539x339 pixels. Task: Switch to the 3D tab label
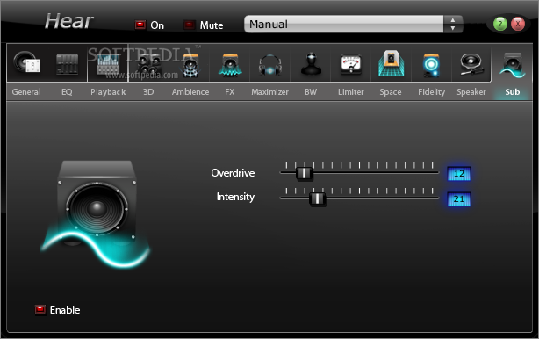pyautogui.click(x=148, y=92)
